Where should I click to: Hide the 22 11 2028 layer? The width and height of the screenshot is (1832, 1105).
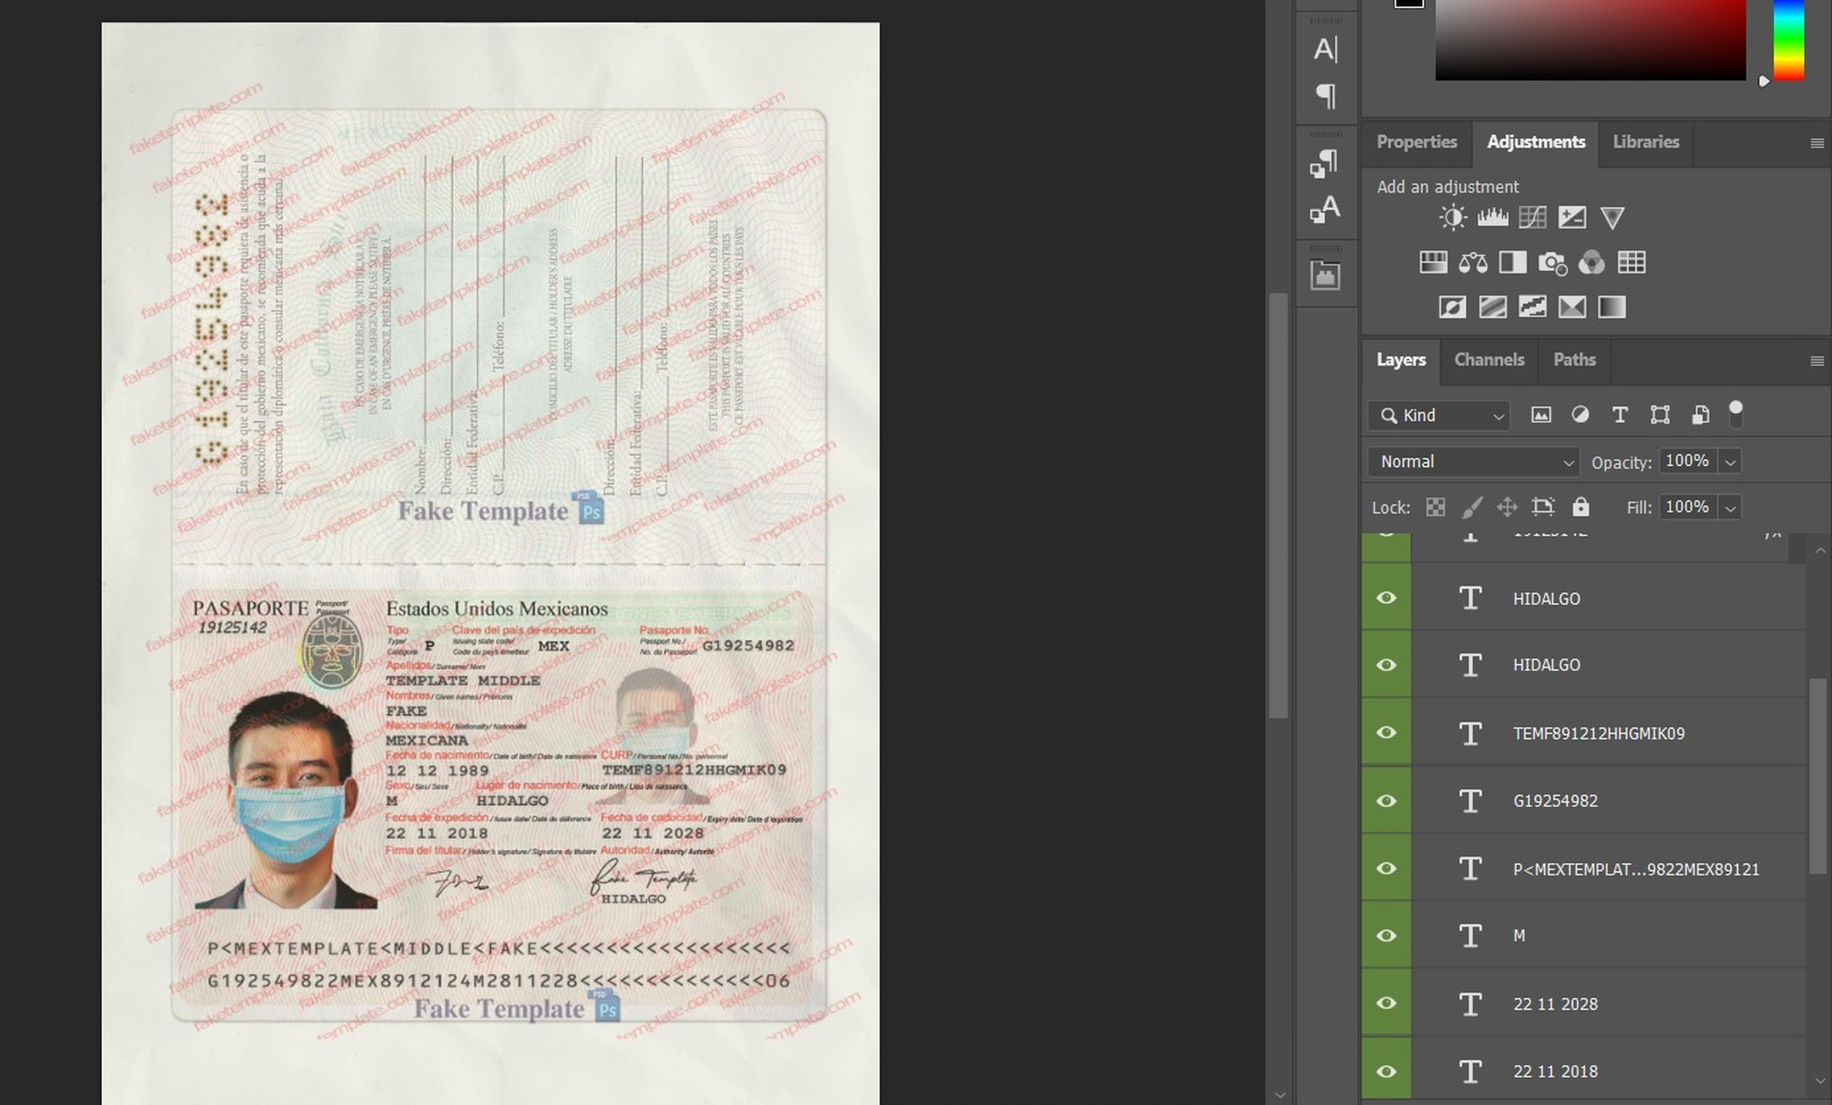[x=1386, y=1003]
